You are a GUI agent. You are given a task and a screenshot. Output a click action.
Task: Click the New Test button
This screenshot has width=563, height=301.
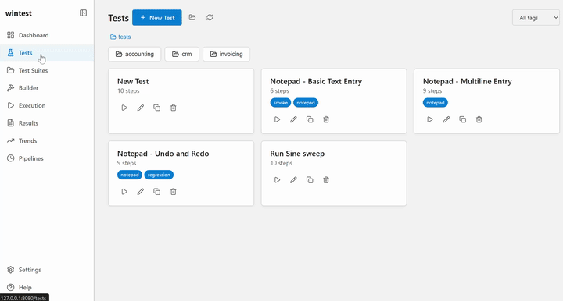coord(157,17)
